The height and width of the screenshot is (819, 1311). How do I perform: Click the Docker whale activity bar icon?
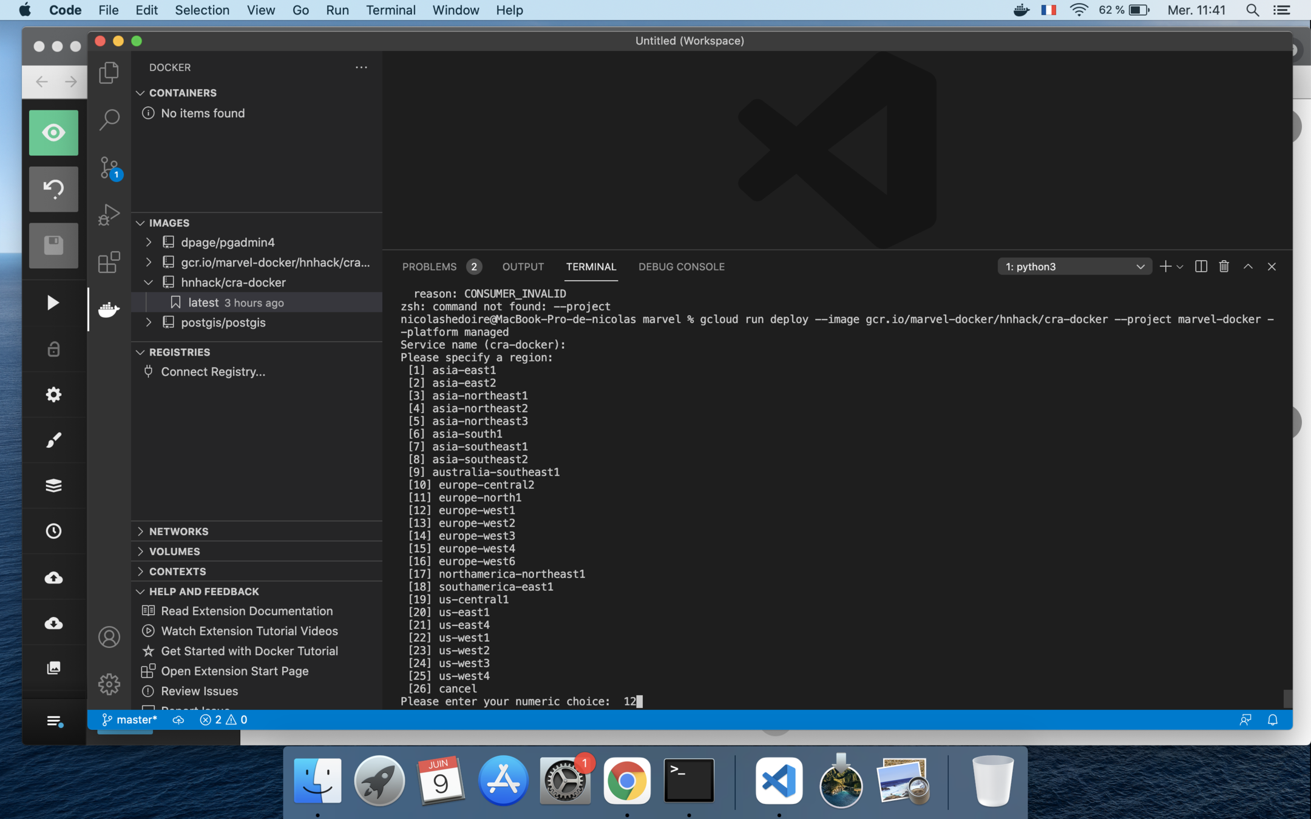pyautogui.click(x=109, y=309)
